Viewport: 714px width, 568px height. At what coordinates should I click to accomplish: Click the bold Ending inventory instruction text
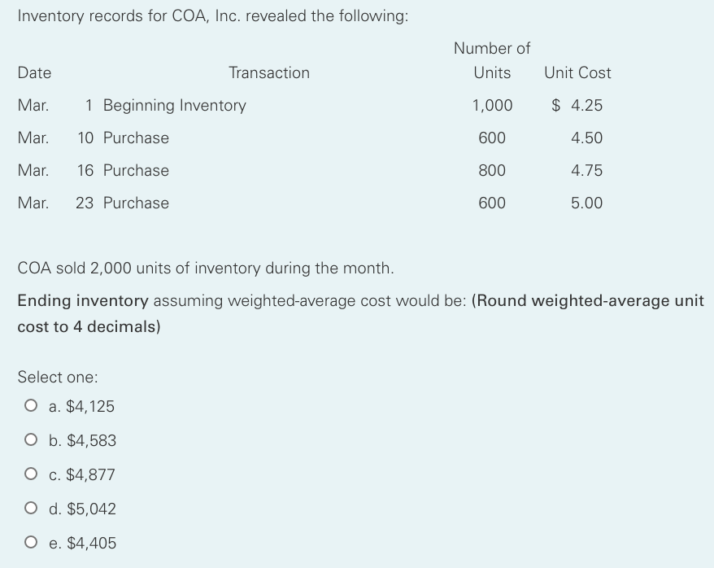[x=71, y=300]
